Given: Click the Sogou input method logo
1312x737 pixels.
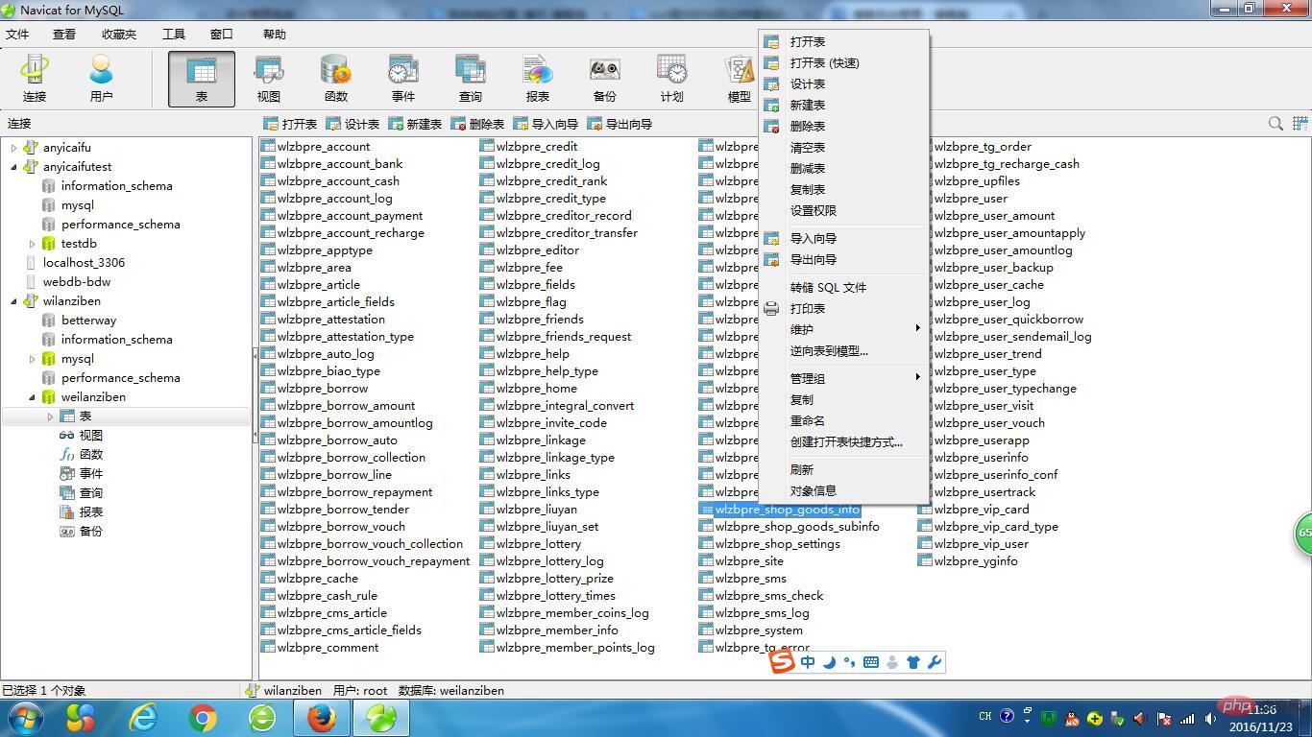Looking at the screenshot, I should coord(783,662).
